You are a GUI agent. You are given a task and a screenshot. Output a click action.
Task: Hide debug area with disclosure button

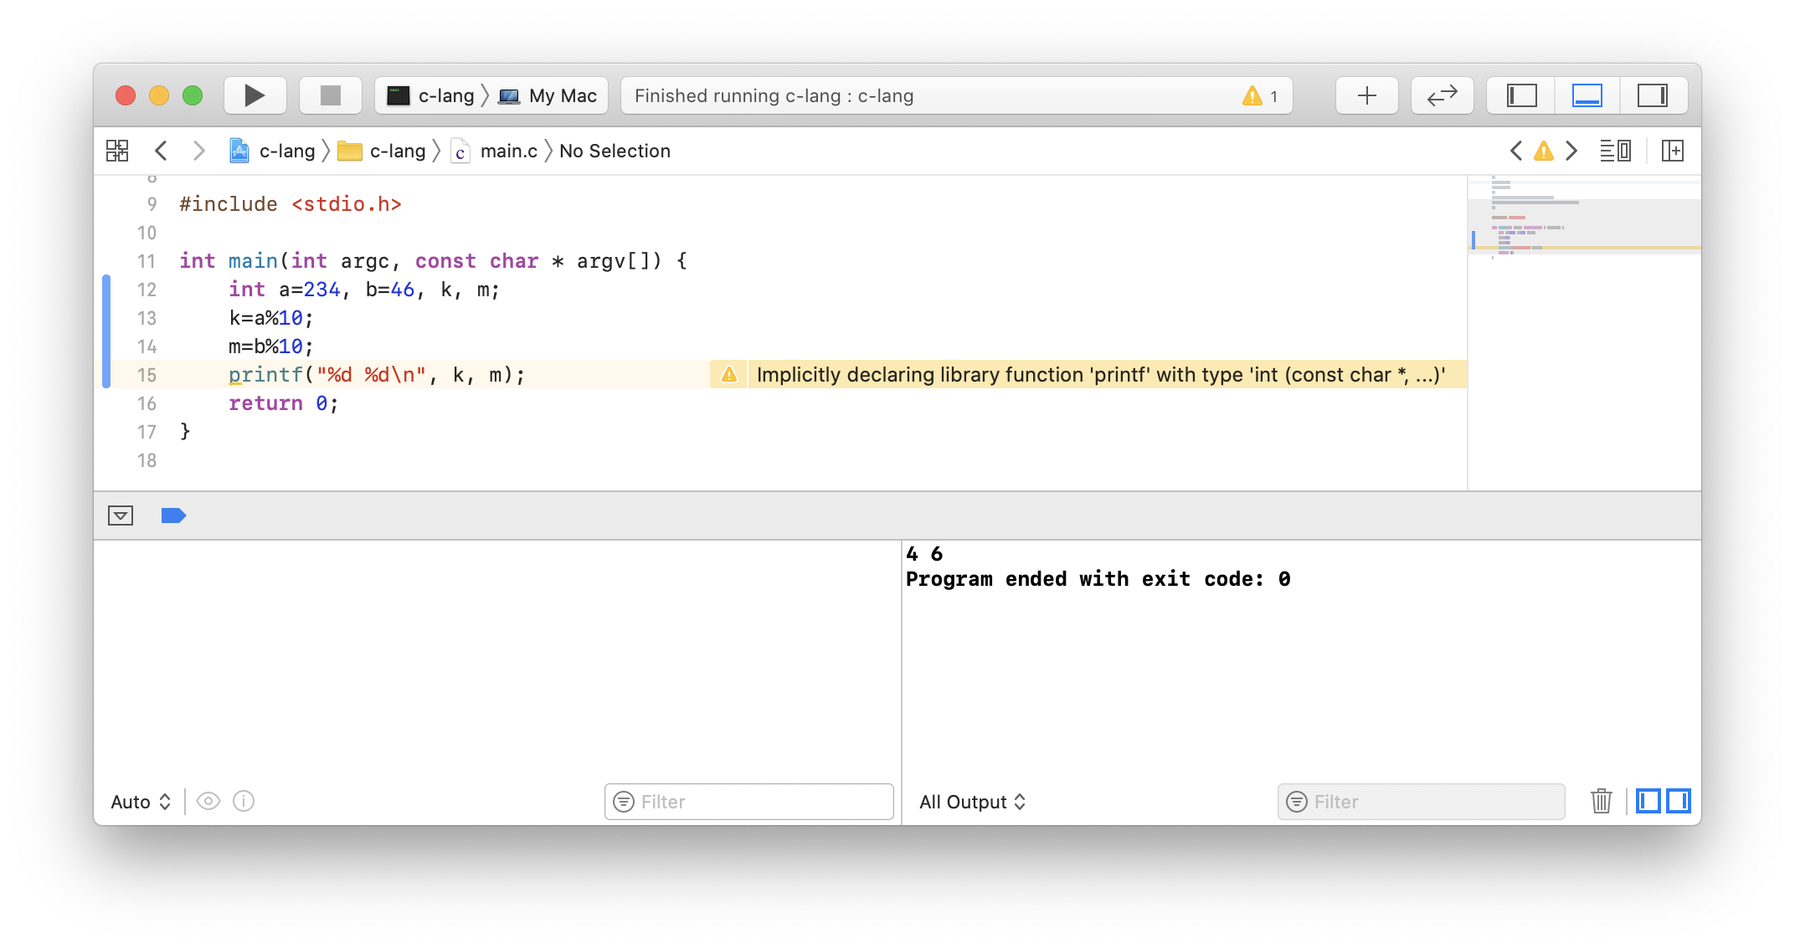[121, 516]
